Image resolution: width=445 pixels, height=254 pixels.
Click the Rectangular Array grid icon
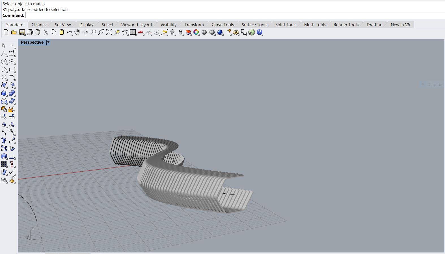coord(4,164)
